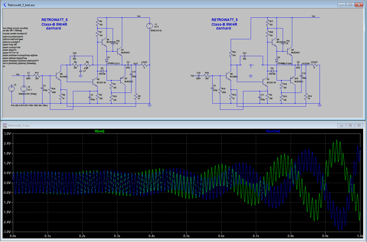The height and width of the screenshot is (242, 367).
Task: Select the LOAD1 8-ohm resistor
Action: coord(314,65)
